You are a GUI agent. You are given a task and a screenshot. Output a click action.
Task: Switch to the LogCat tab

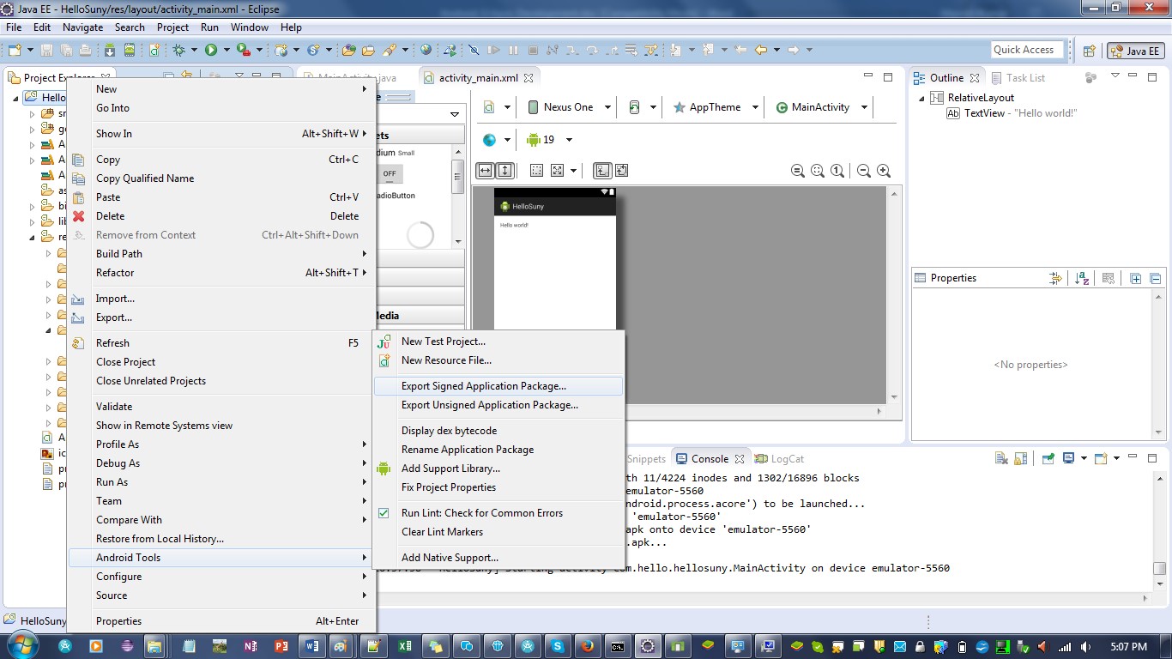[779, 459]
